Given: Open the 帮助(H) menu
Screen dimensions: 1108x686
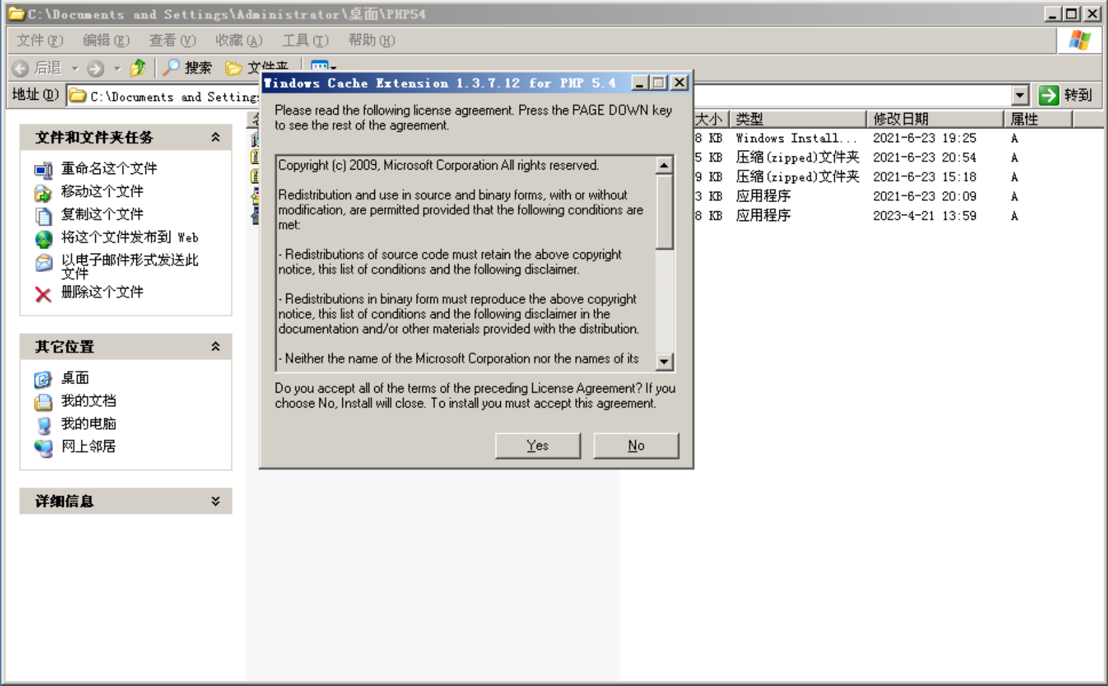Looking at the screenshot, I should pos(372,40).
